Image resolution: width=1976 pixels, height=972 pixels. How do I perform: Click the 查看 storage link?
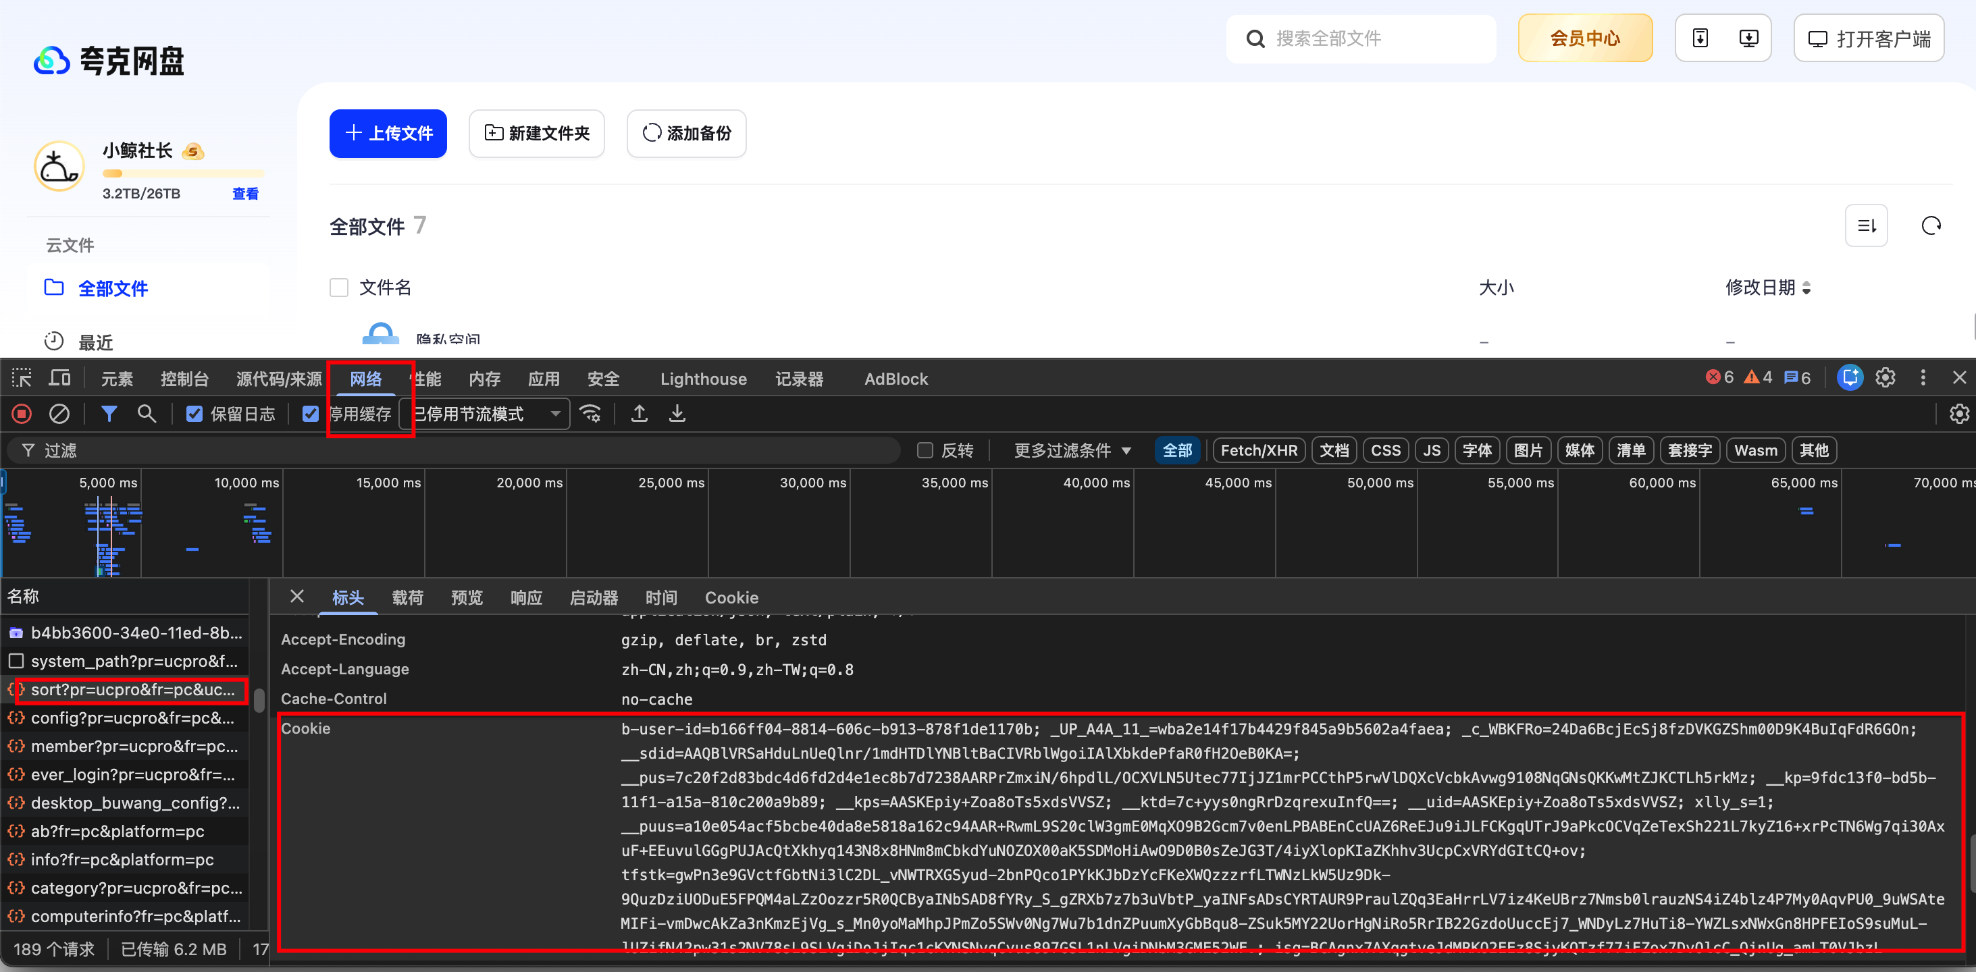click(245, 194)
